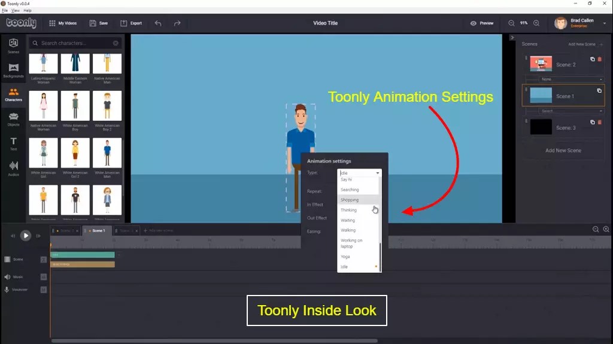The height and width of the screenshot is (344, 613).
Task: Open the None transition dropdown
Action: point(571,79)
